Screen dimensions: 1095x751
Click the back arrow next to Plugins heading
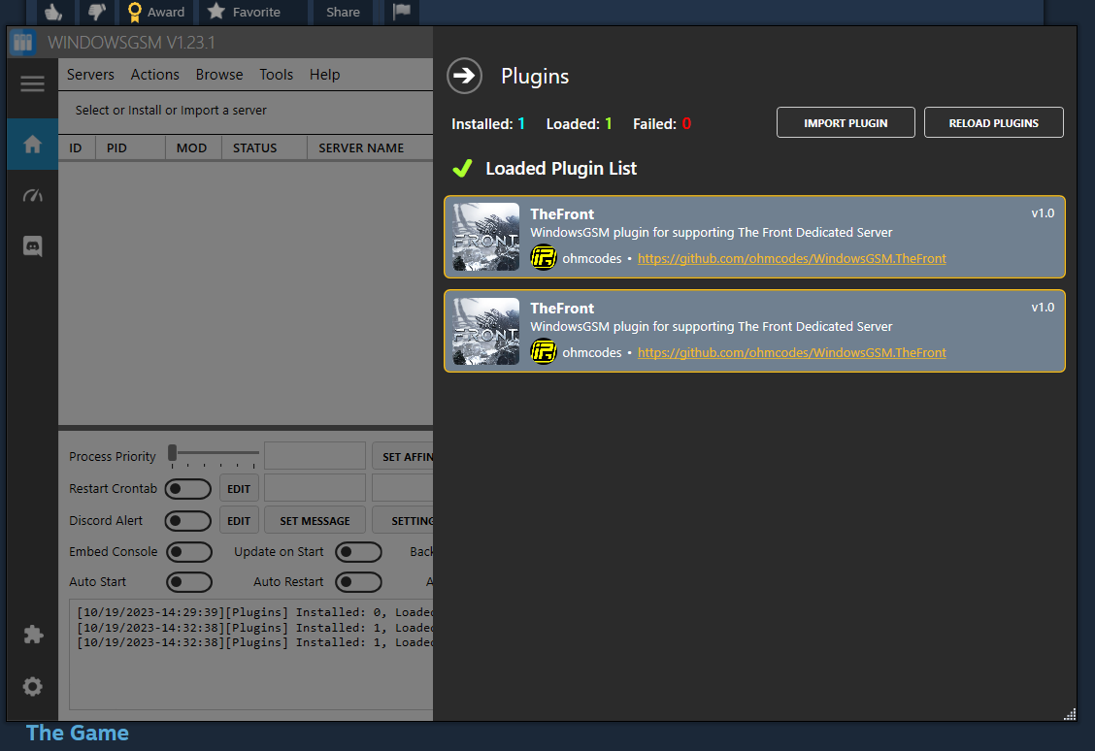[464, 76]
